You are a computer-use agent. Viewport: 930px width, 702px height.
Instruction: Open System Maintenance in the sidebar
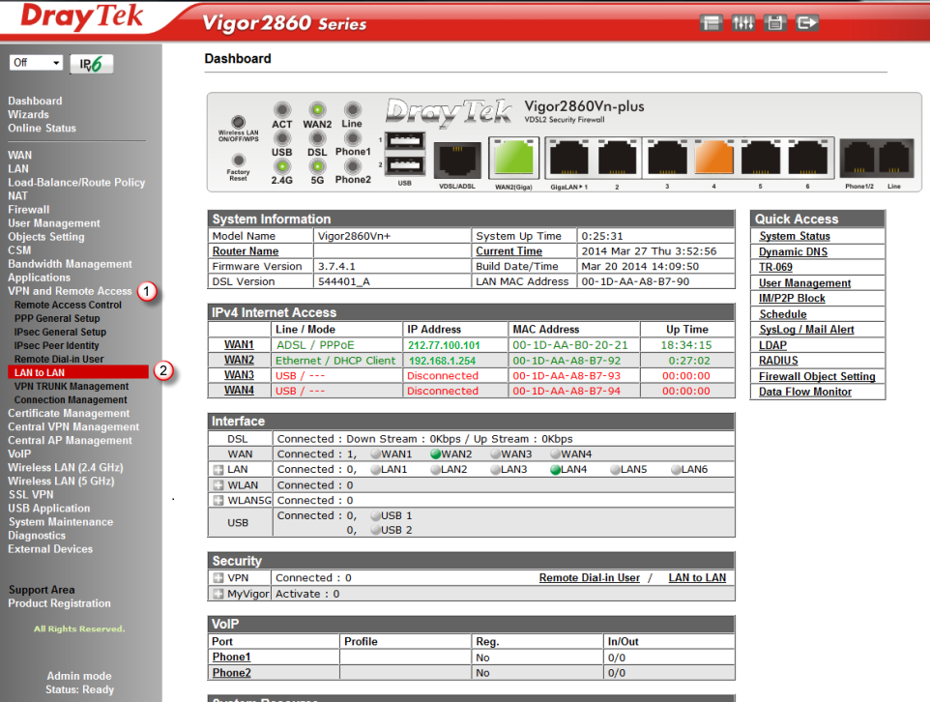pyautogui.click(x=61, y=522)
